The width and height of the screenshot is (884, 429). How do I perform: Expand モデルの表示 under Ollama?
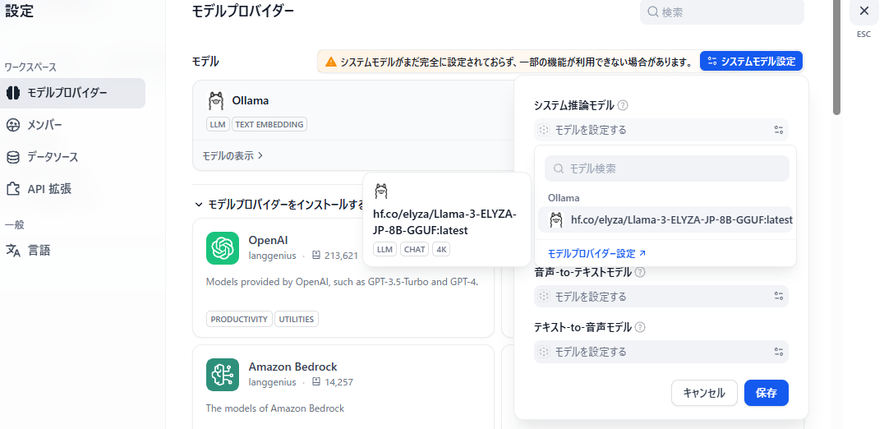coord(233,155)
